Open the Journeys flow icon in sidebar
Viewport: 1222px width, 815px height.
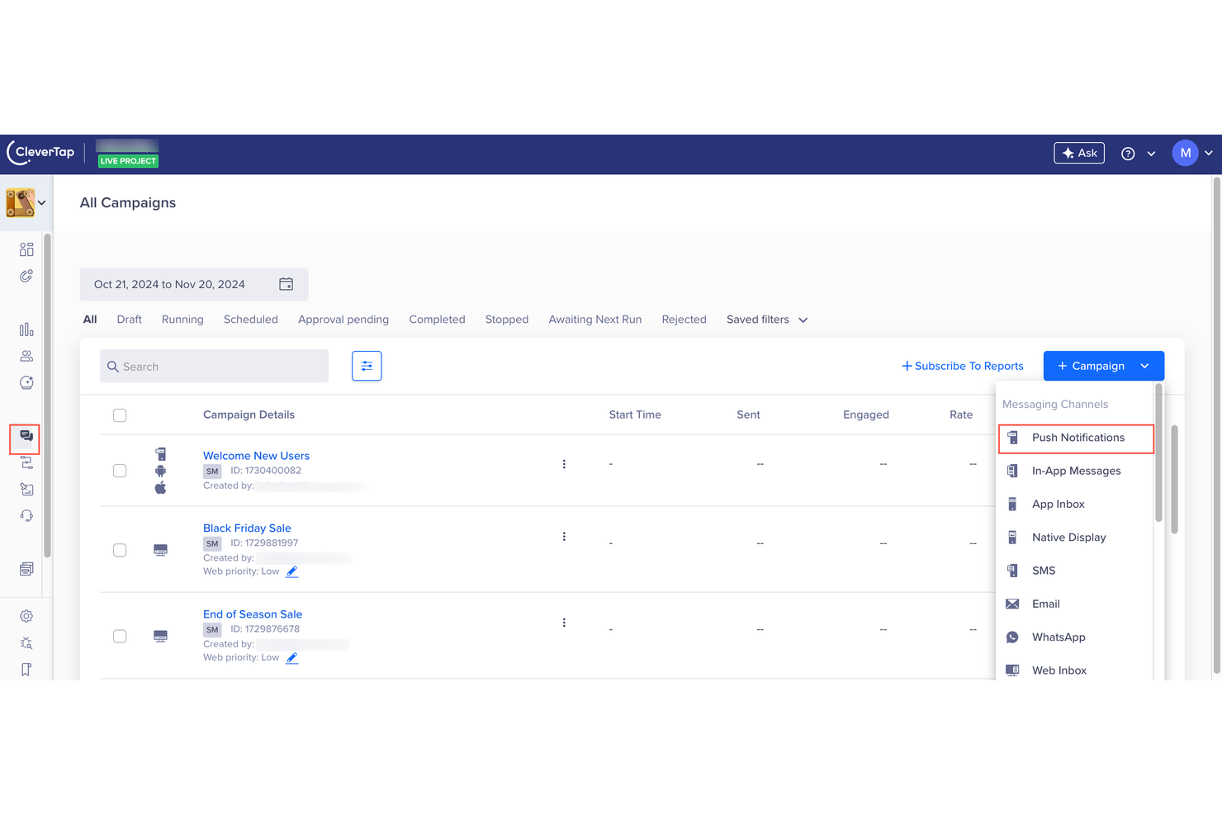[26, 463]
